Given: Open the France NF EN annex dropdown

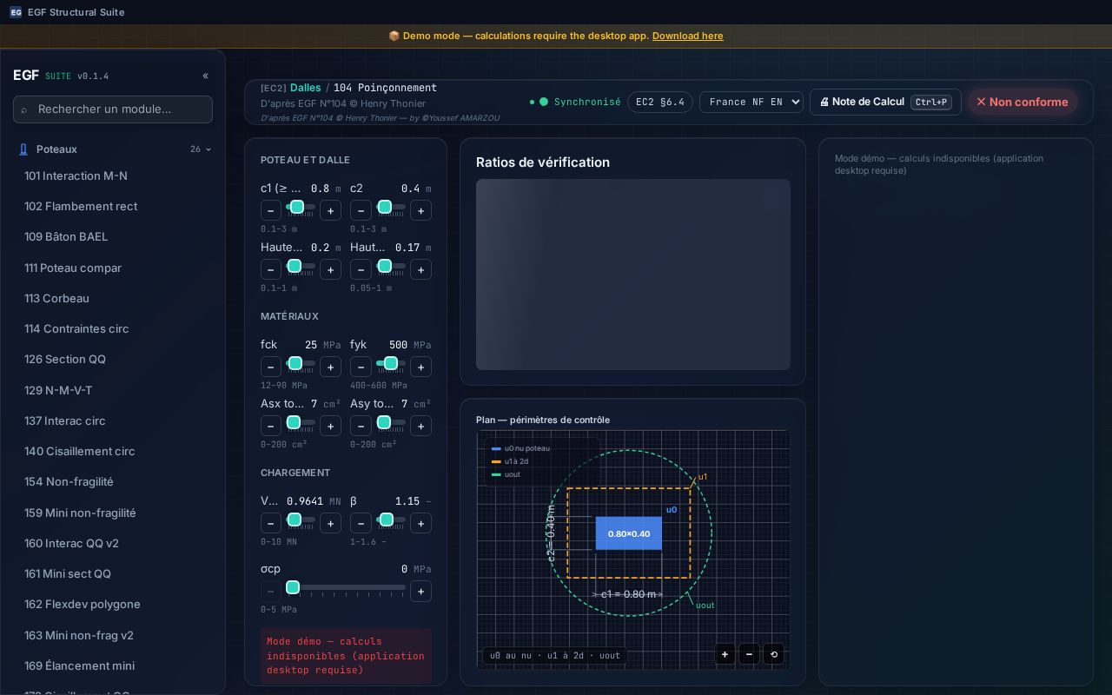Looking at the screenshot, I should 751,102.
